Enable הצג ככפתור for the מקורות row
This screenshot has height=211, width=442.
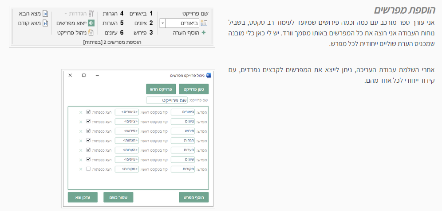click(x=88, y=169)
